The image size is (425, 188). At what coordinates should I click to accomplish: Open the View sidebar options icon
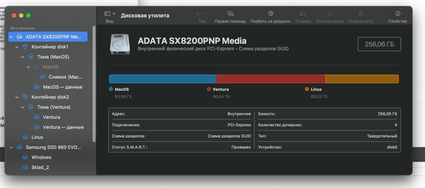point(108,14)
